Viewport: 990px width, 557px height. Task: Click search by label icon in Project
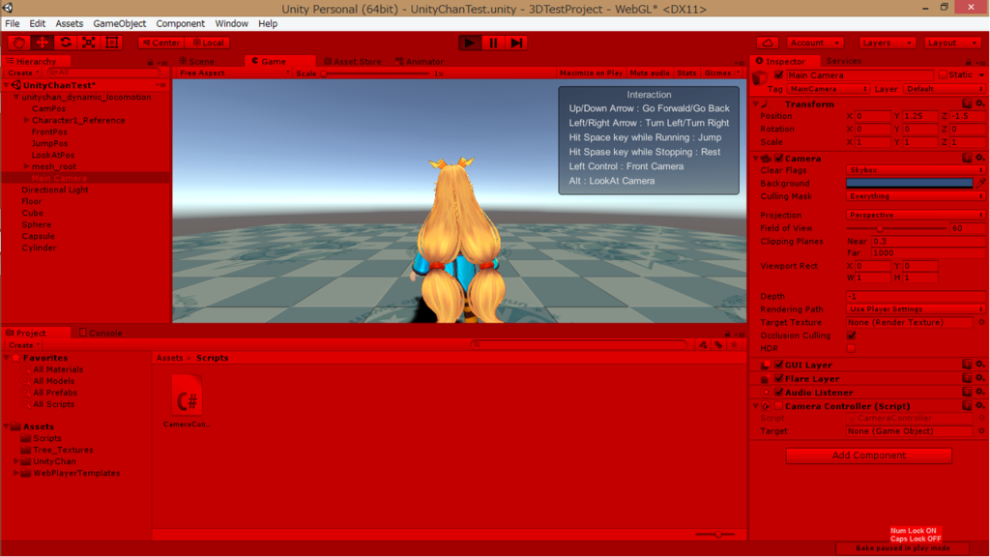tap(719, 345)
